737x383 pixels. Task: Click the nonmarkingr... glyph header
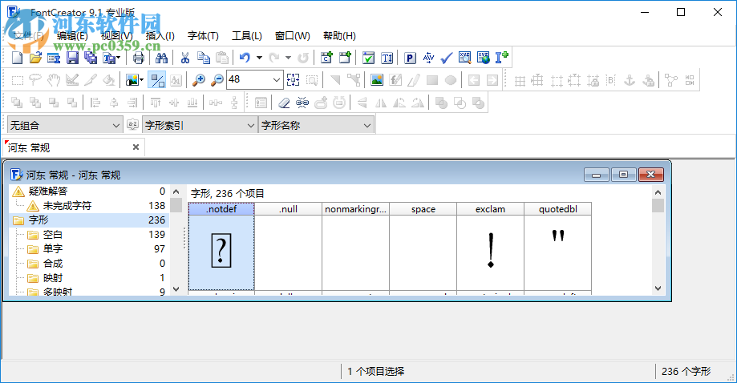[356, 209]
